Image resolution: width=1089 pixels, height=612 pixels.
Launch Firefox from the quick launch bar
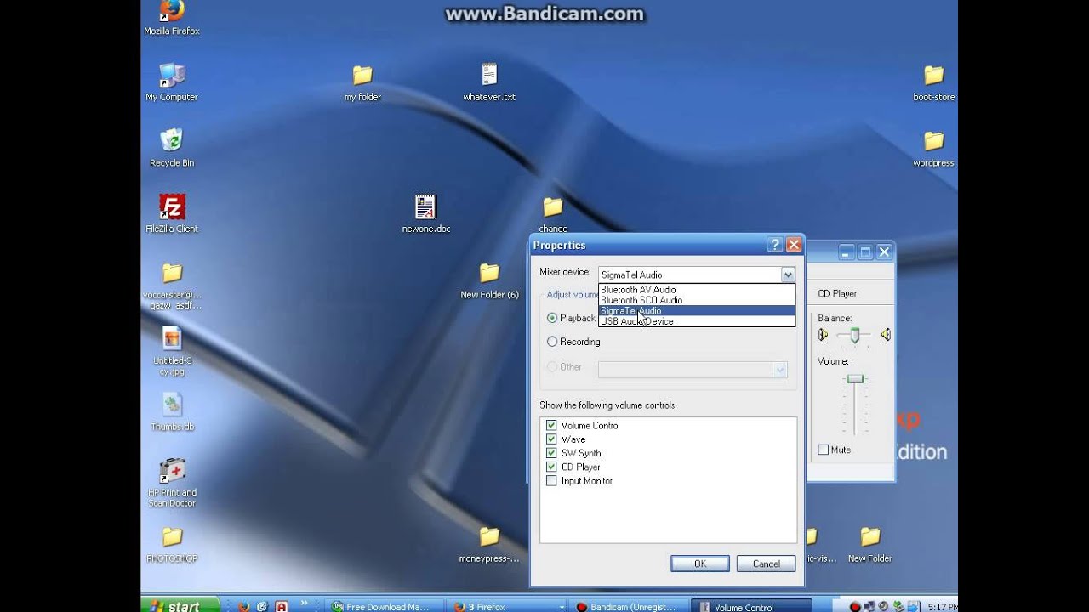point(243,606)
